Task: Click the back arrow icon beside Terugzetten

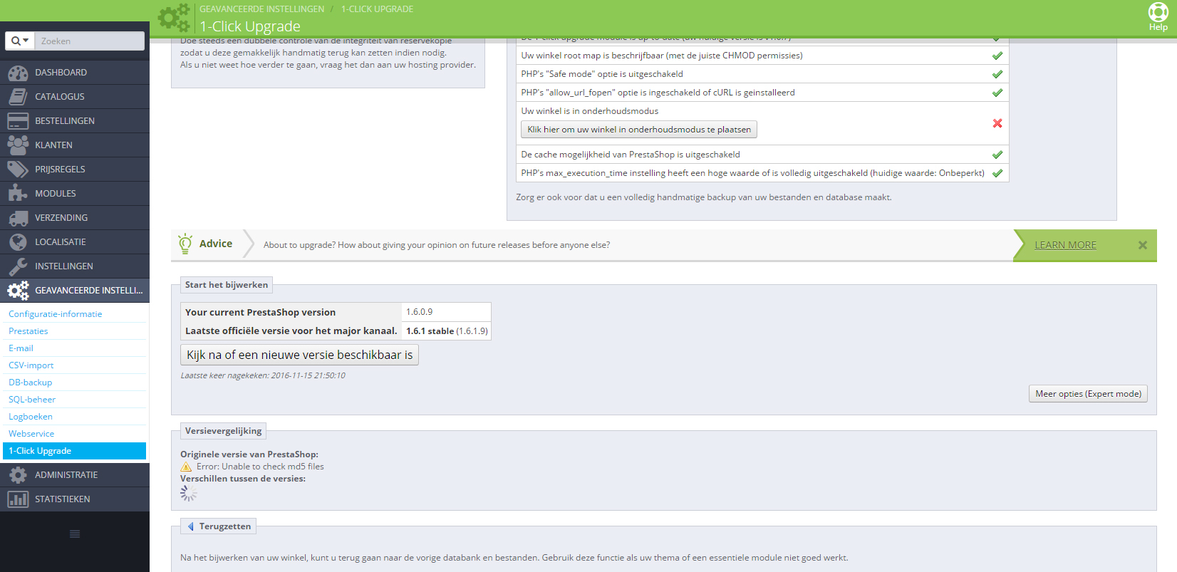Action: coord(190,526)
